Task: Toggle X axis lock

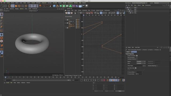Action: 30,6
